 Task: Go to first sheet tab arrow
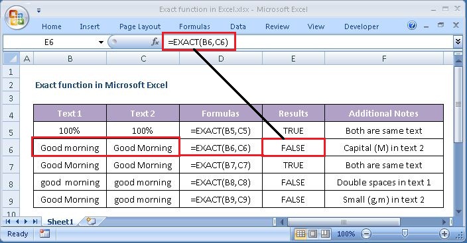tap(8, 222)
